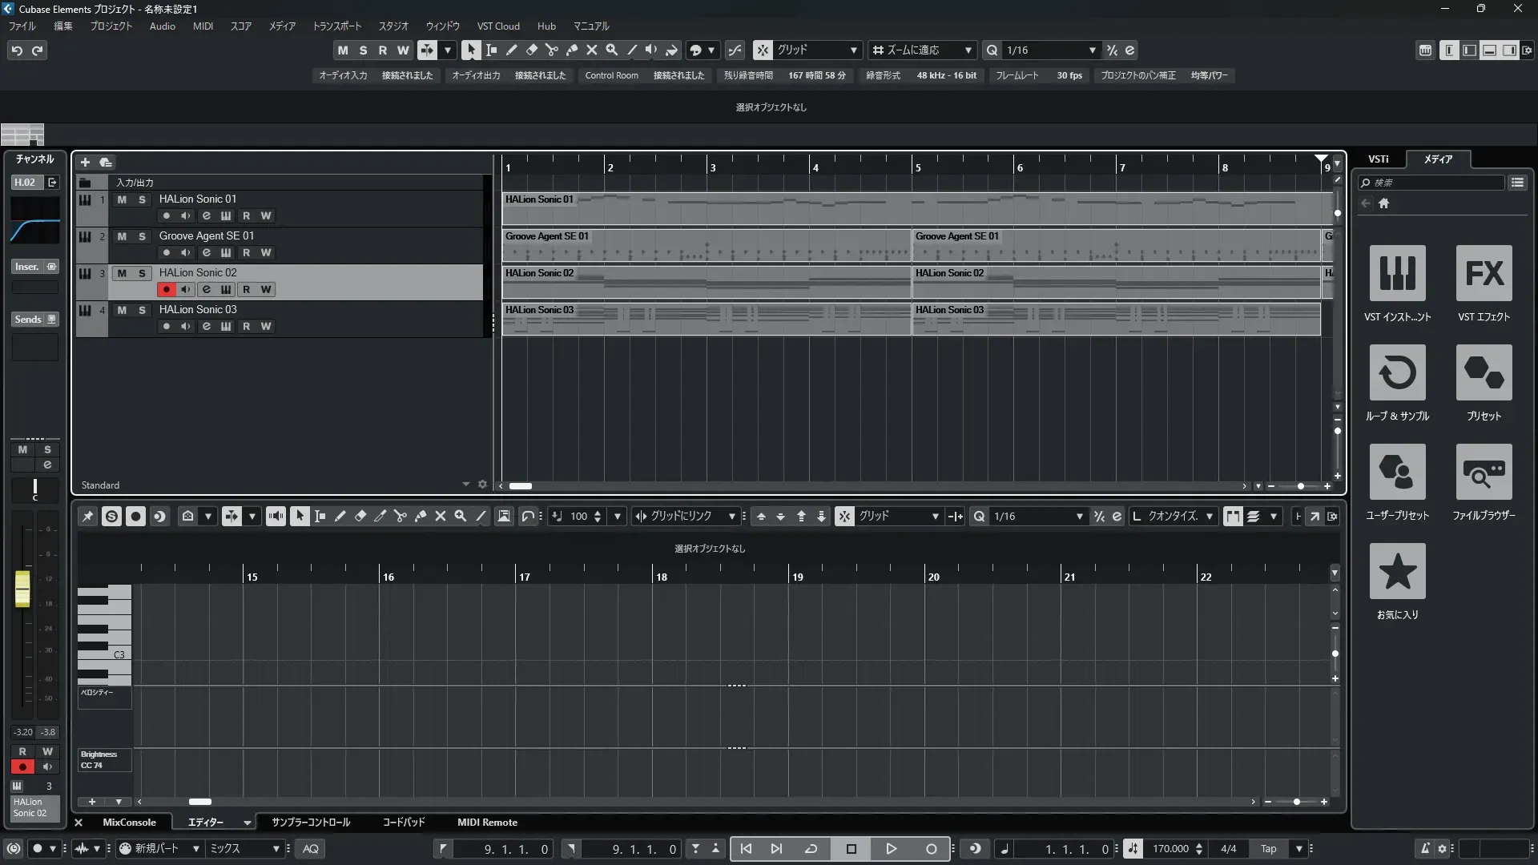This screenshot has width=1538, height=865.
Task: Mute the HALion Sonic 01 track
Action: tap(122, 199)
